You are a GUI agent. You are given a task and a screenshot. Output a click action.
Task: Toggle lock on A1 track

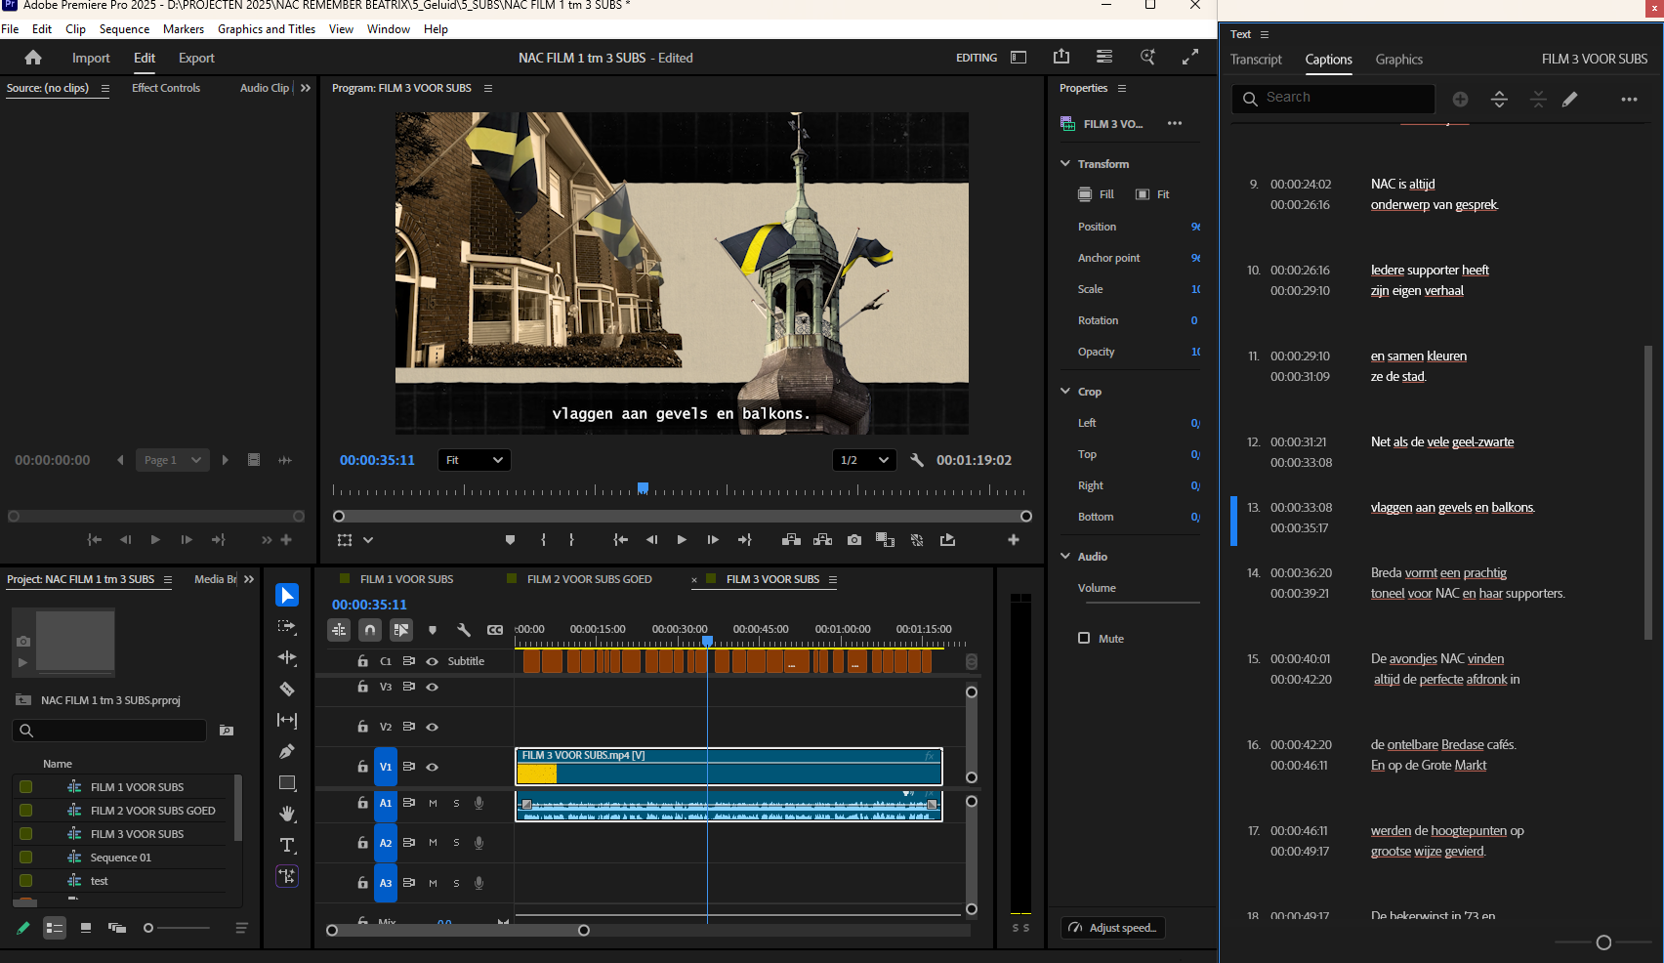[362, 803]
